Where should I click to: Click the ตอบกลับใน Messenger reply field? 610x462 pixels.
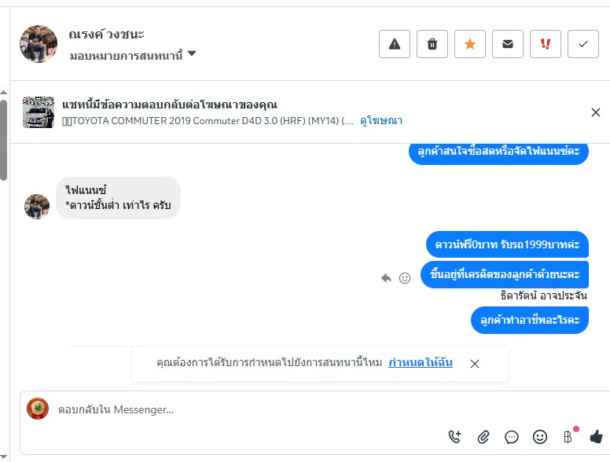tap(236, 409)
